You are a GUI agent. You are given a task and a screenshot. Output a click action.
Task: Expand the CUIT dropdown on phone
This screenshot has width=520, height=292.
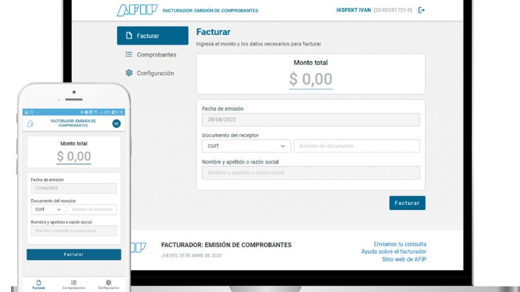click(48, 210)
